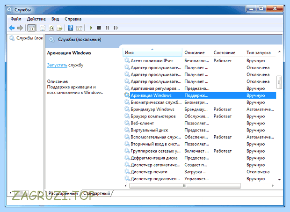Click the vertical scrollbar down arrow

(x=279, y=179)
